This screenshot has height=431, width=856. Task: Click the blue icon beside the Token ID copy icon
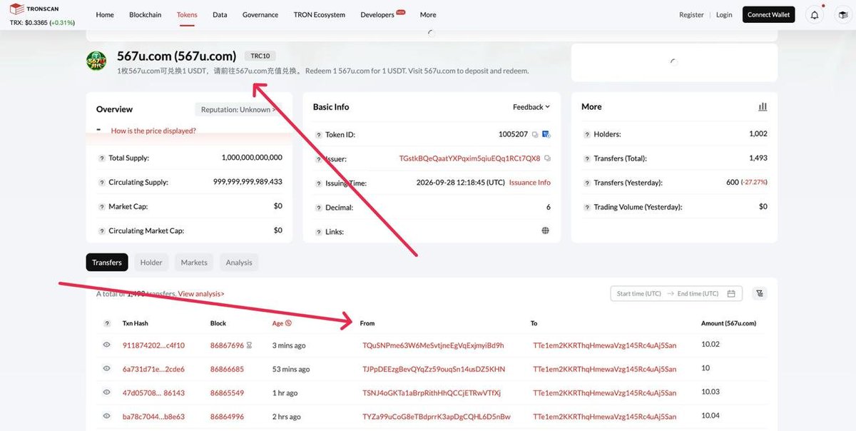546,134
